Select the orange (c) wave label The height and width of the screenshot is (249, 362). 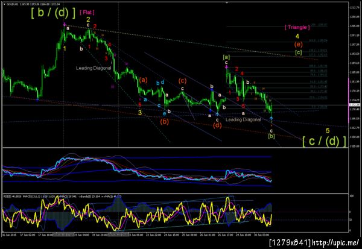point(182,81)
